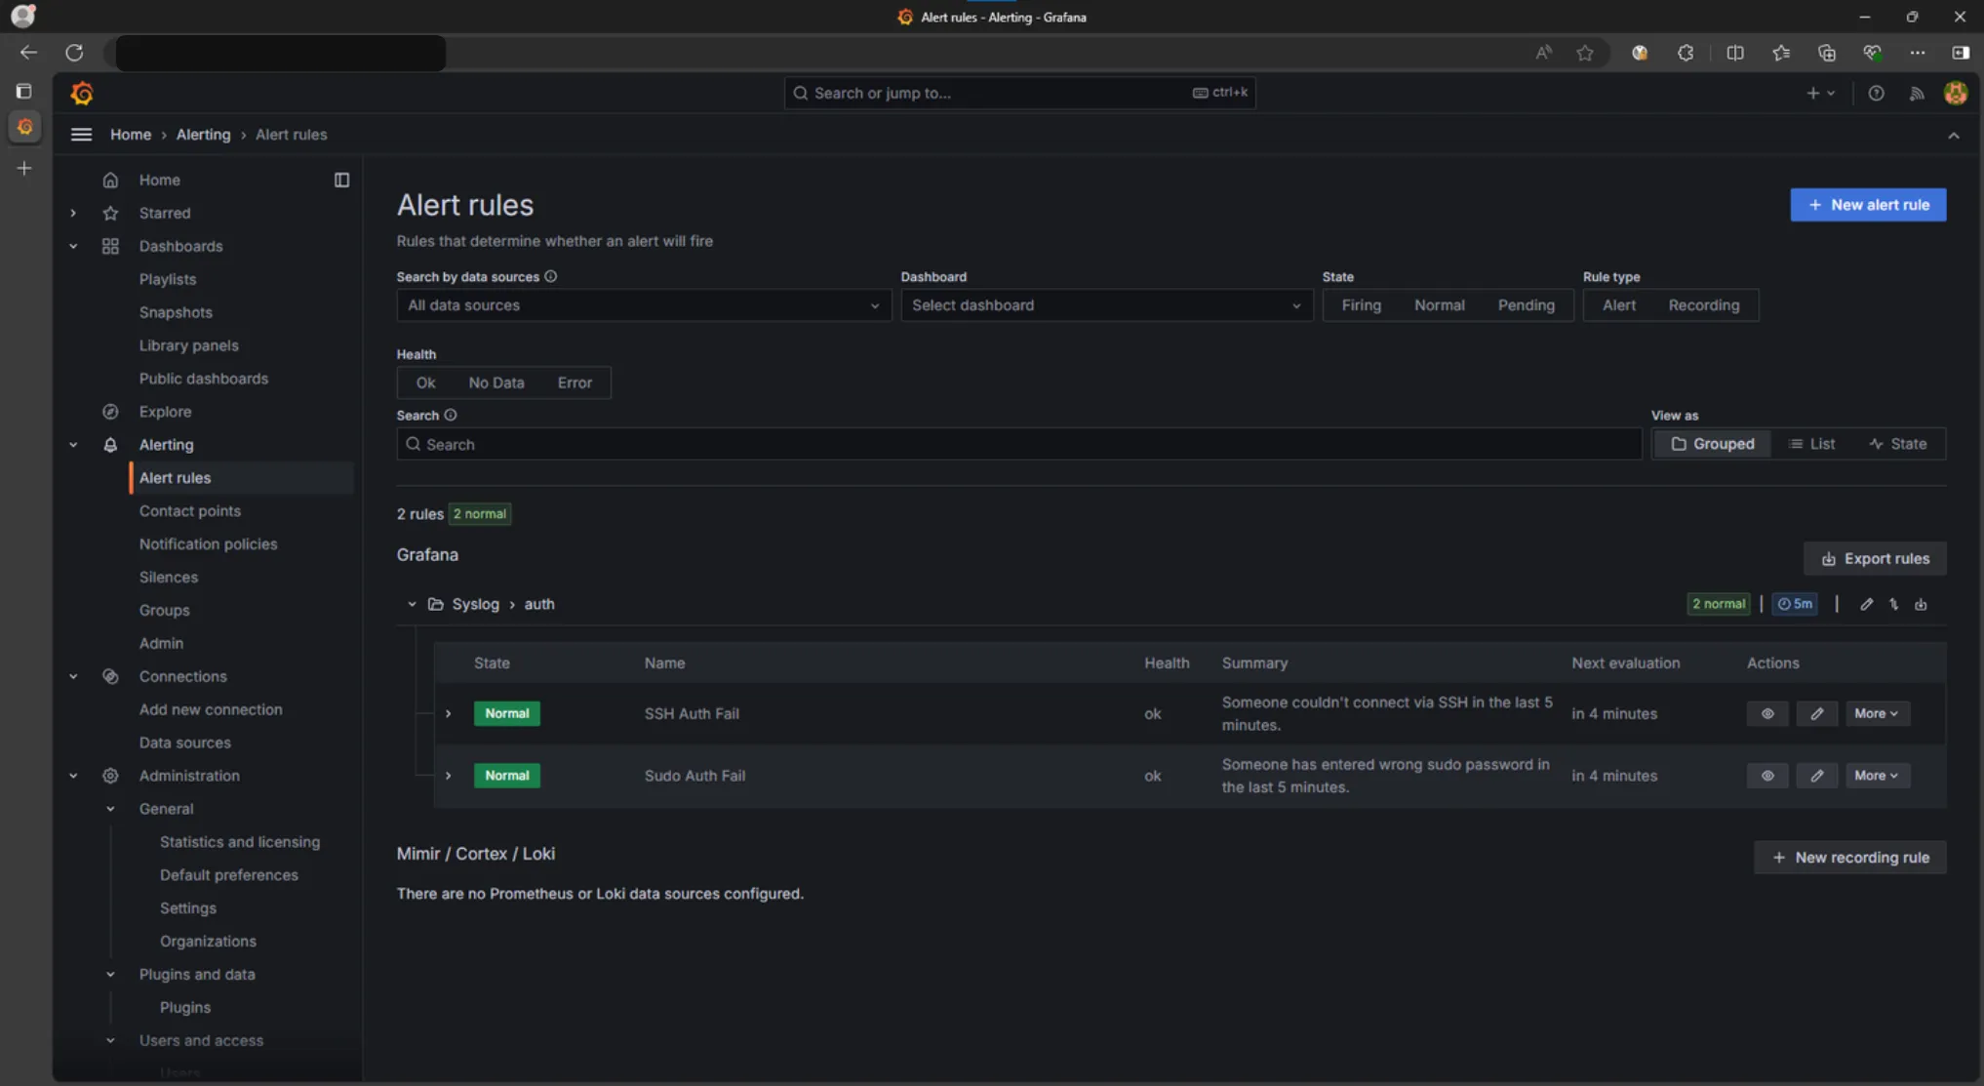Open the Administration gear icon
The width and height of the screenshot is (1984, 1086).
[110, 775]
